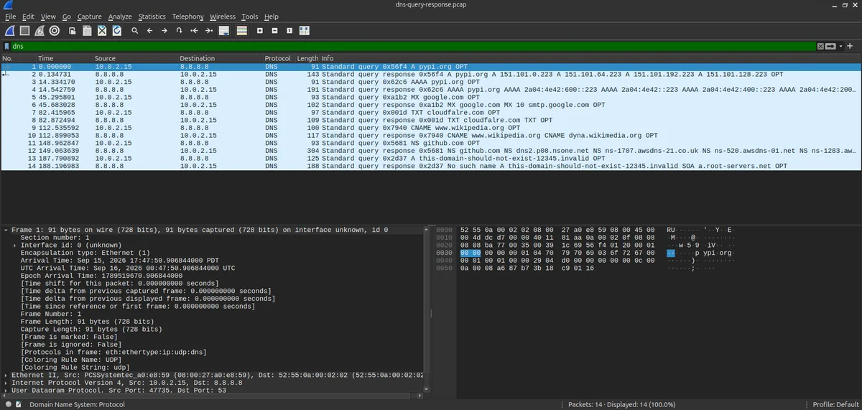Open the Statistics menu
The image size is (862, 410).
[x=152, y=17]
